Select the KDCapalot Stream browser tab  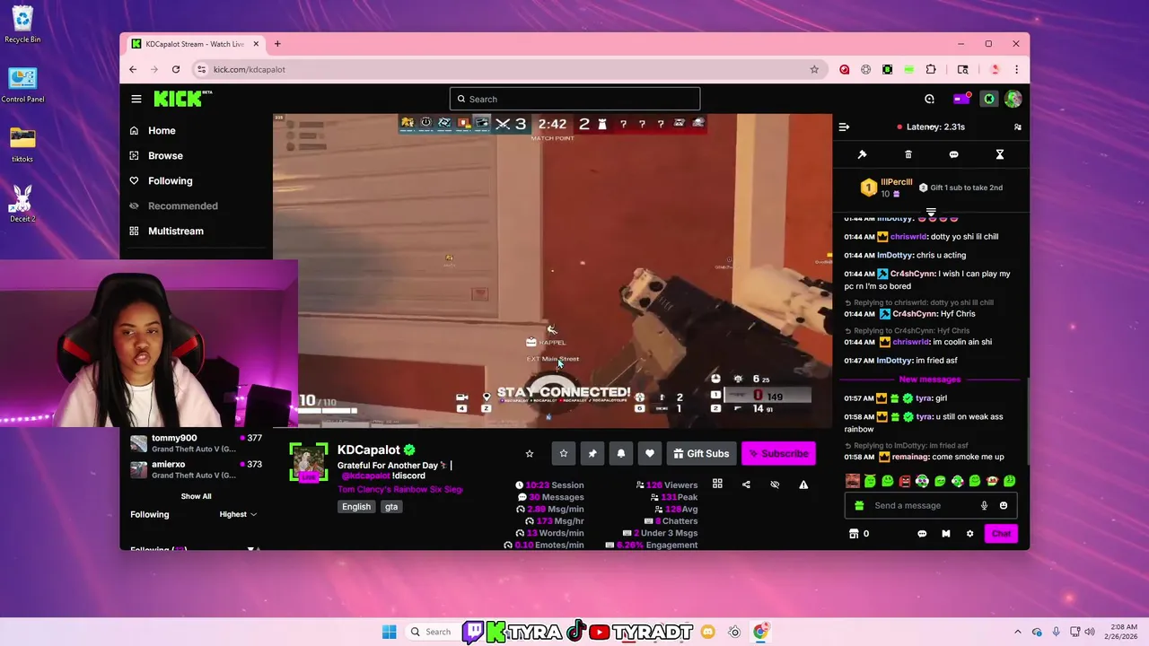point(194,44)
